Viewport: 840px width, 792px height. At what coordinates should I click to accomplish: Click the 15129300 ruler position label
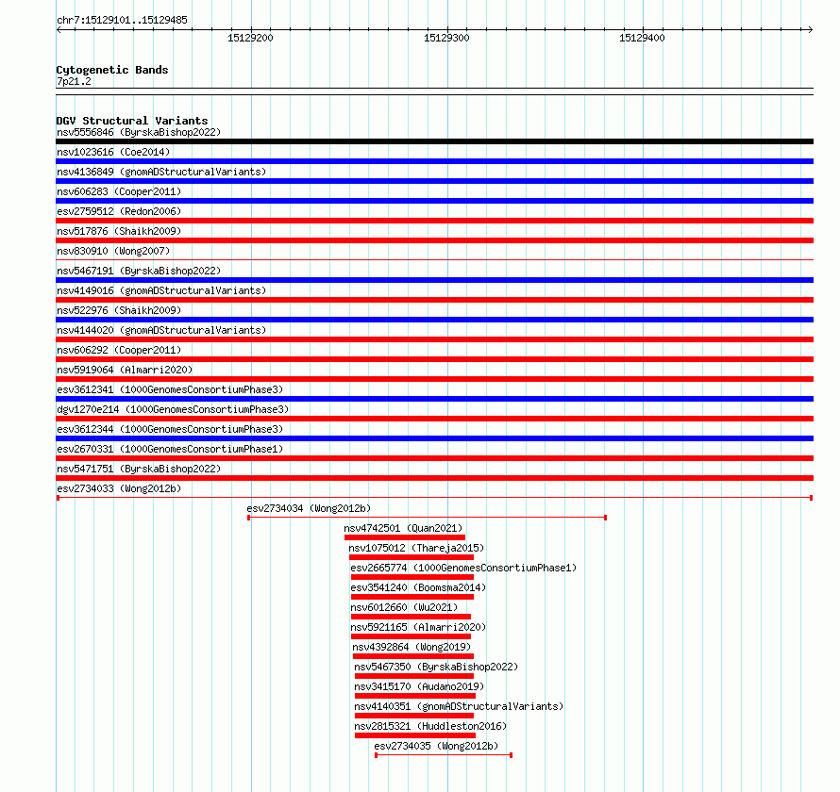click(446, 38)
